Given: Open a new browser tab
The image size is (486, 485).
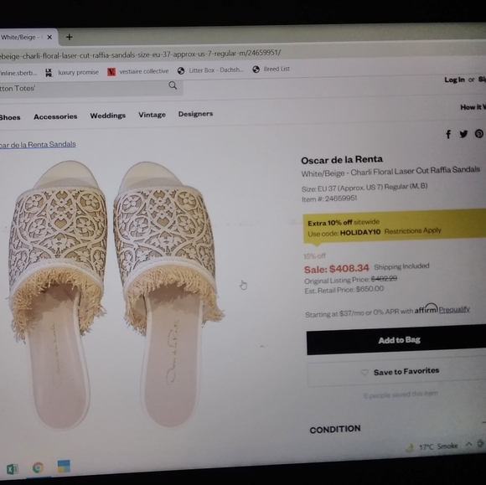Looking at the screenshot, I should (x=69, y=37).
